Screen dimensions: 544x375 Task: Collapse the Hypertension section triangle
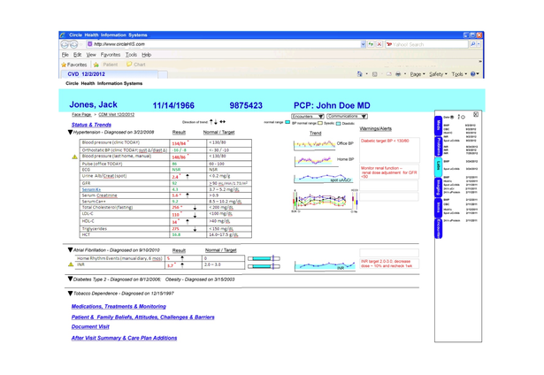click(70, 132)
